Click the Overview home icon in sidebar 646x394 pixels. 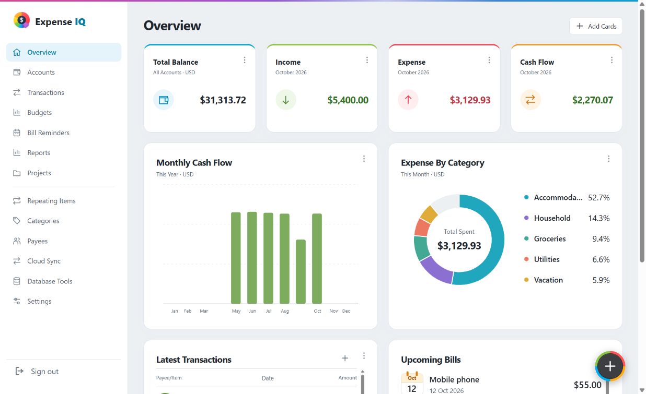17,52
